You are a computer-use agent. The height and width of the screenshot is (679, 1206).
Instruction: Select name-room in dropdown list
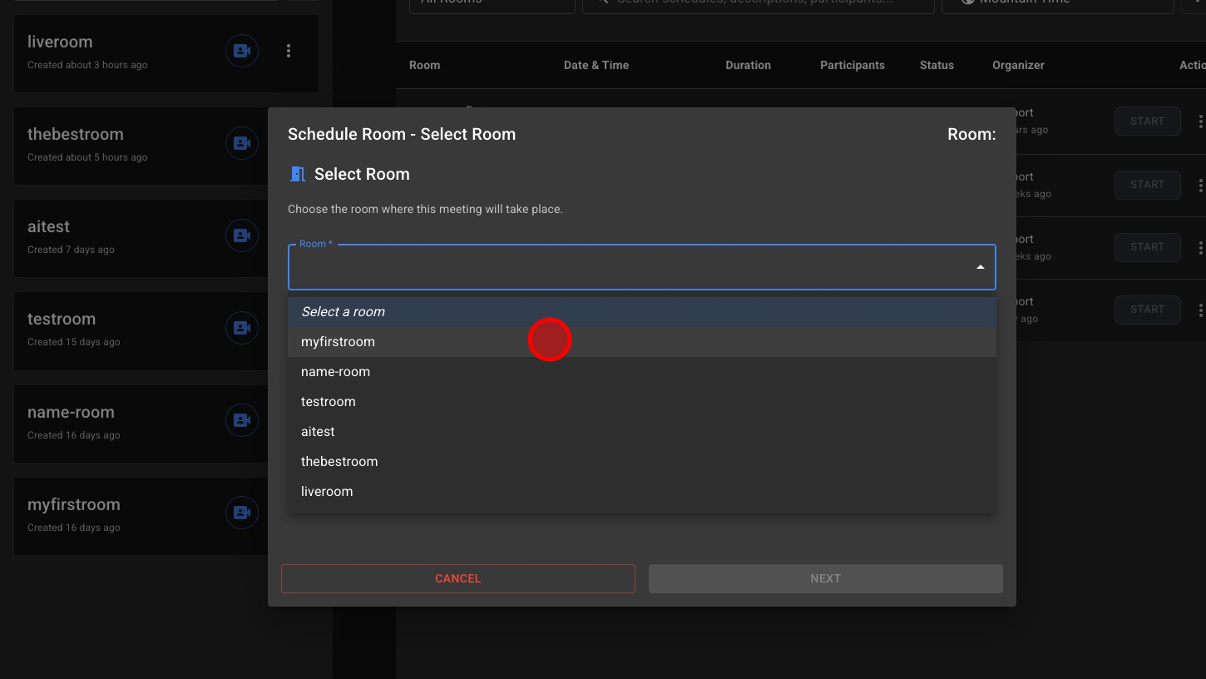[x=335, y=372]
